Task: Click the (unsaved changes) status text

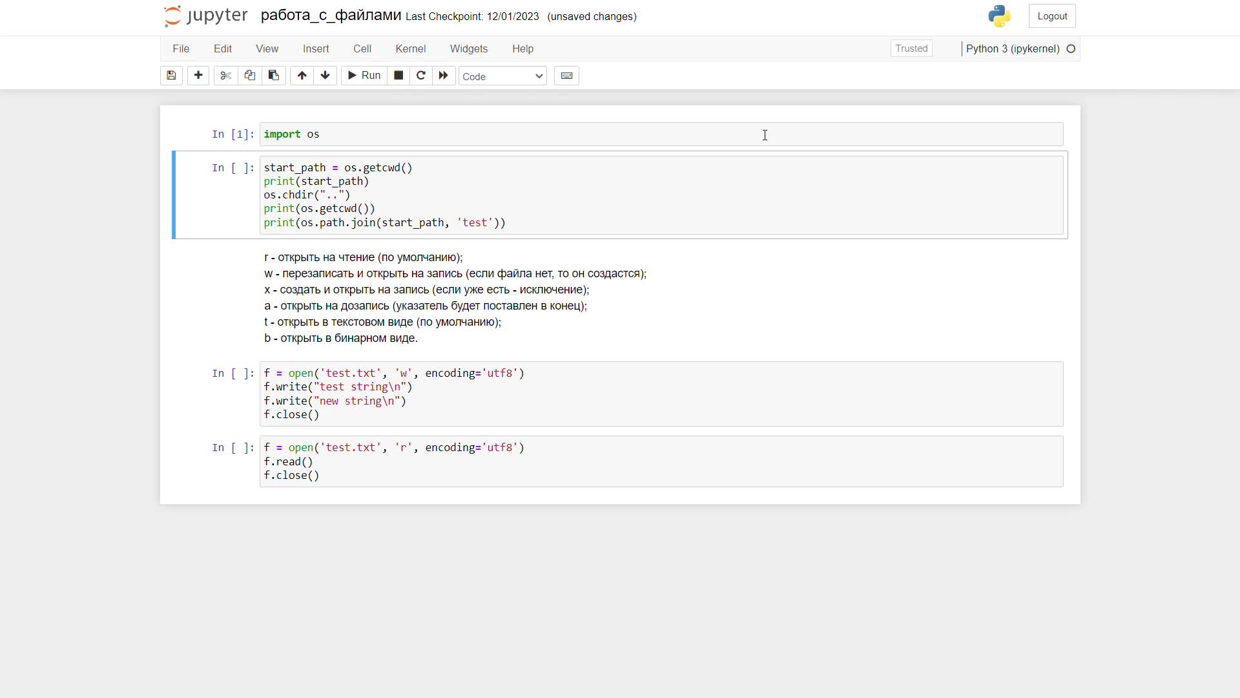Action: click(592, 17)
